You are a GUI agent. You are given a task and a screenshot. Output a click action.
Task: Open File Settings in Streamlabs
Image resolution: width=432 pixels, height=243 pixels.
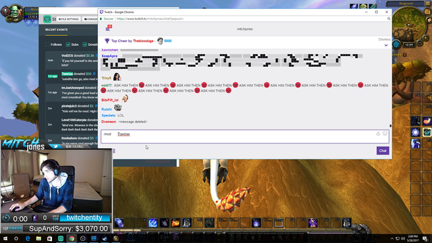[x=69, y=19]
